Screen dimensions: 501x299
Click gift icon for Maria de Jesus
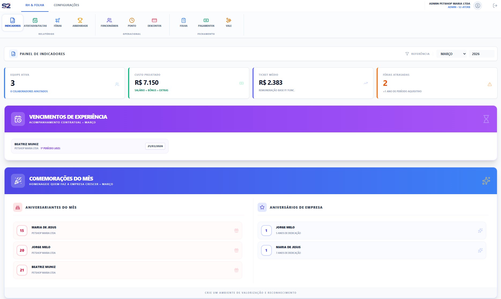236,231
